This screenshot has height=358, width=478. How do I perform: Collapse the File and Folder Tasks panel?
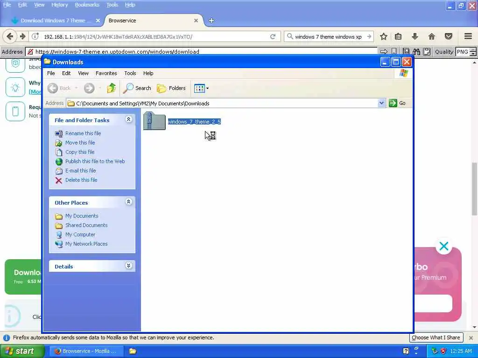point(129,119)
